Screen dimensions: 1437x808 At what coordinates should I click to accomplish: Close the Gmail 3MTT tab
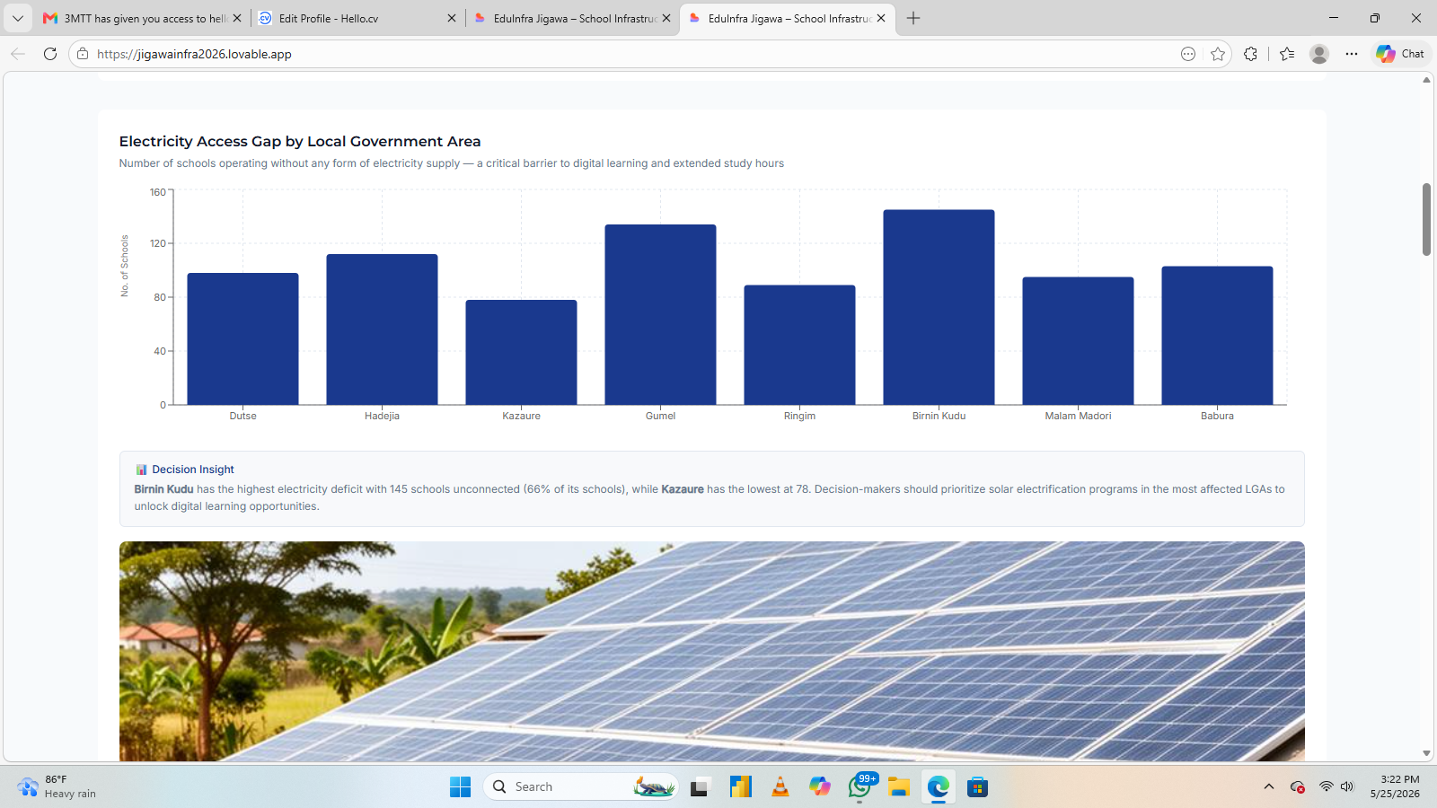coord(237,18)
